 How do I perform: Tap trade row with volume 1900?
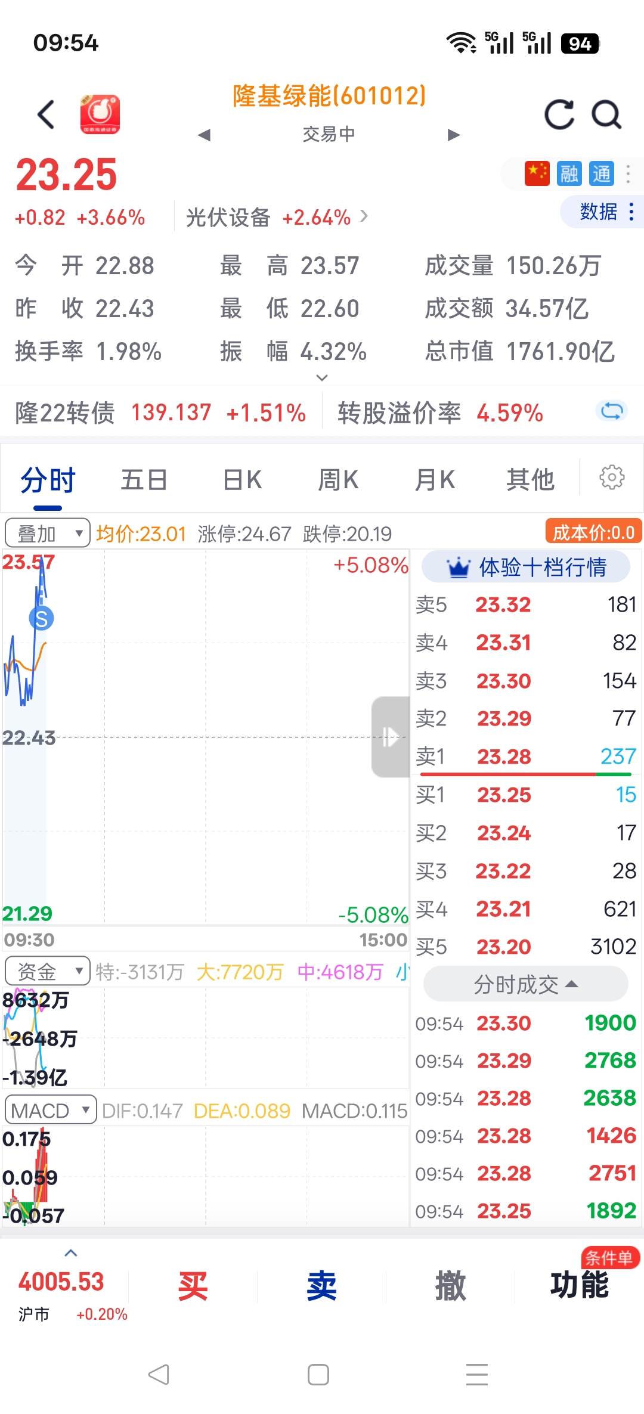526,1023
